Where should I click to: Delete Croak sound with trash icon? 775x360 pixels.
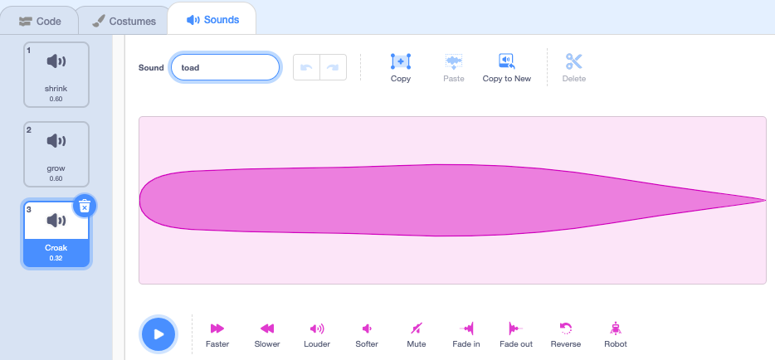(85, 206)
